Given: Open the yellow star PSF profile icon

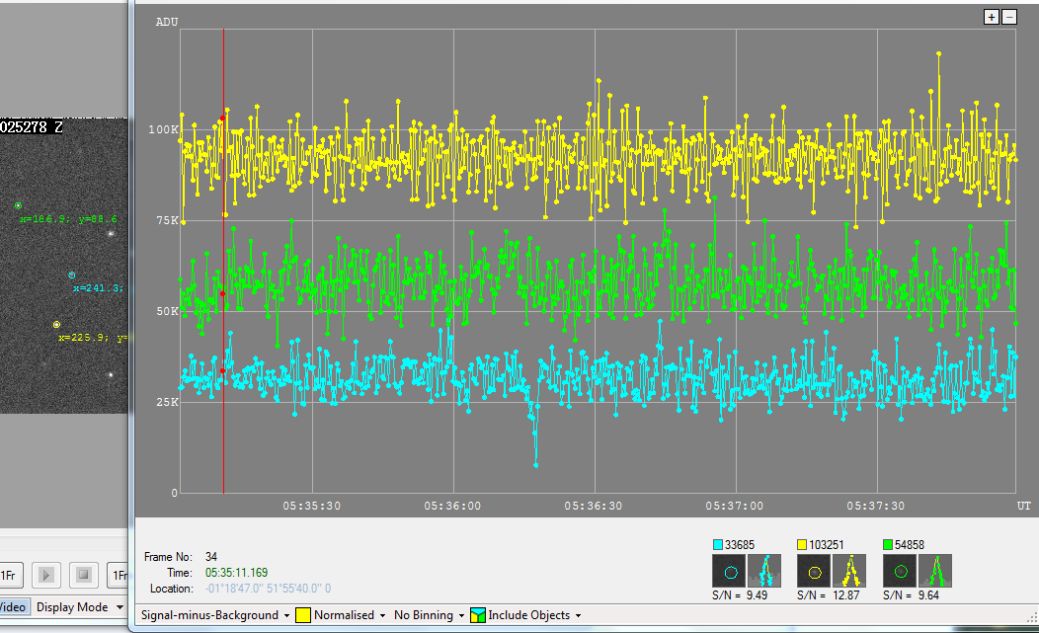Looking at the screenshot, I should click(849, 570).
